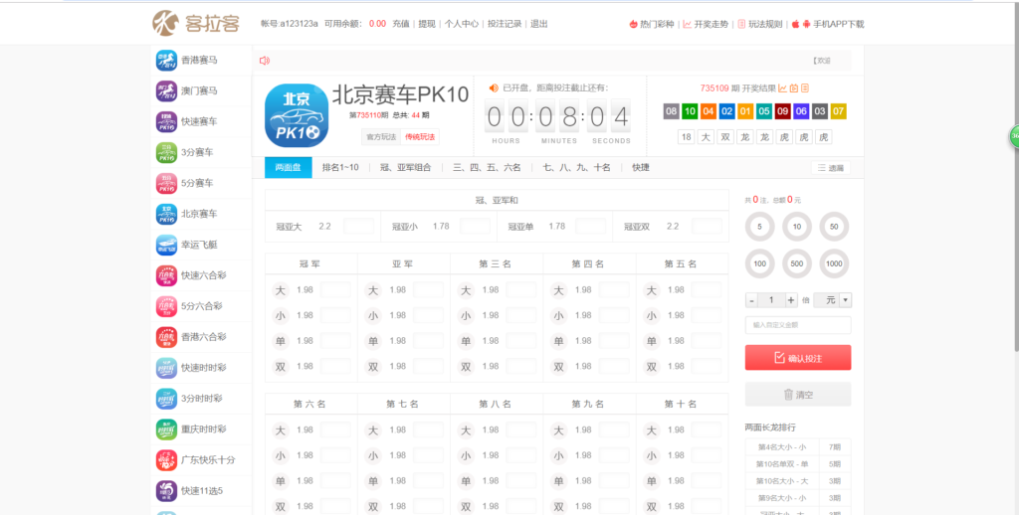Select the 500 betting chip
The height and width of the screenshot is (515, 1019).
tap(797, 264)
